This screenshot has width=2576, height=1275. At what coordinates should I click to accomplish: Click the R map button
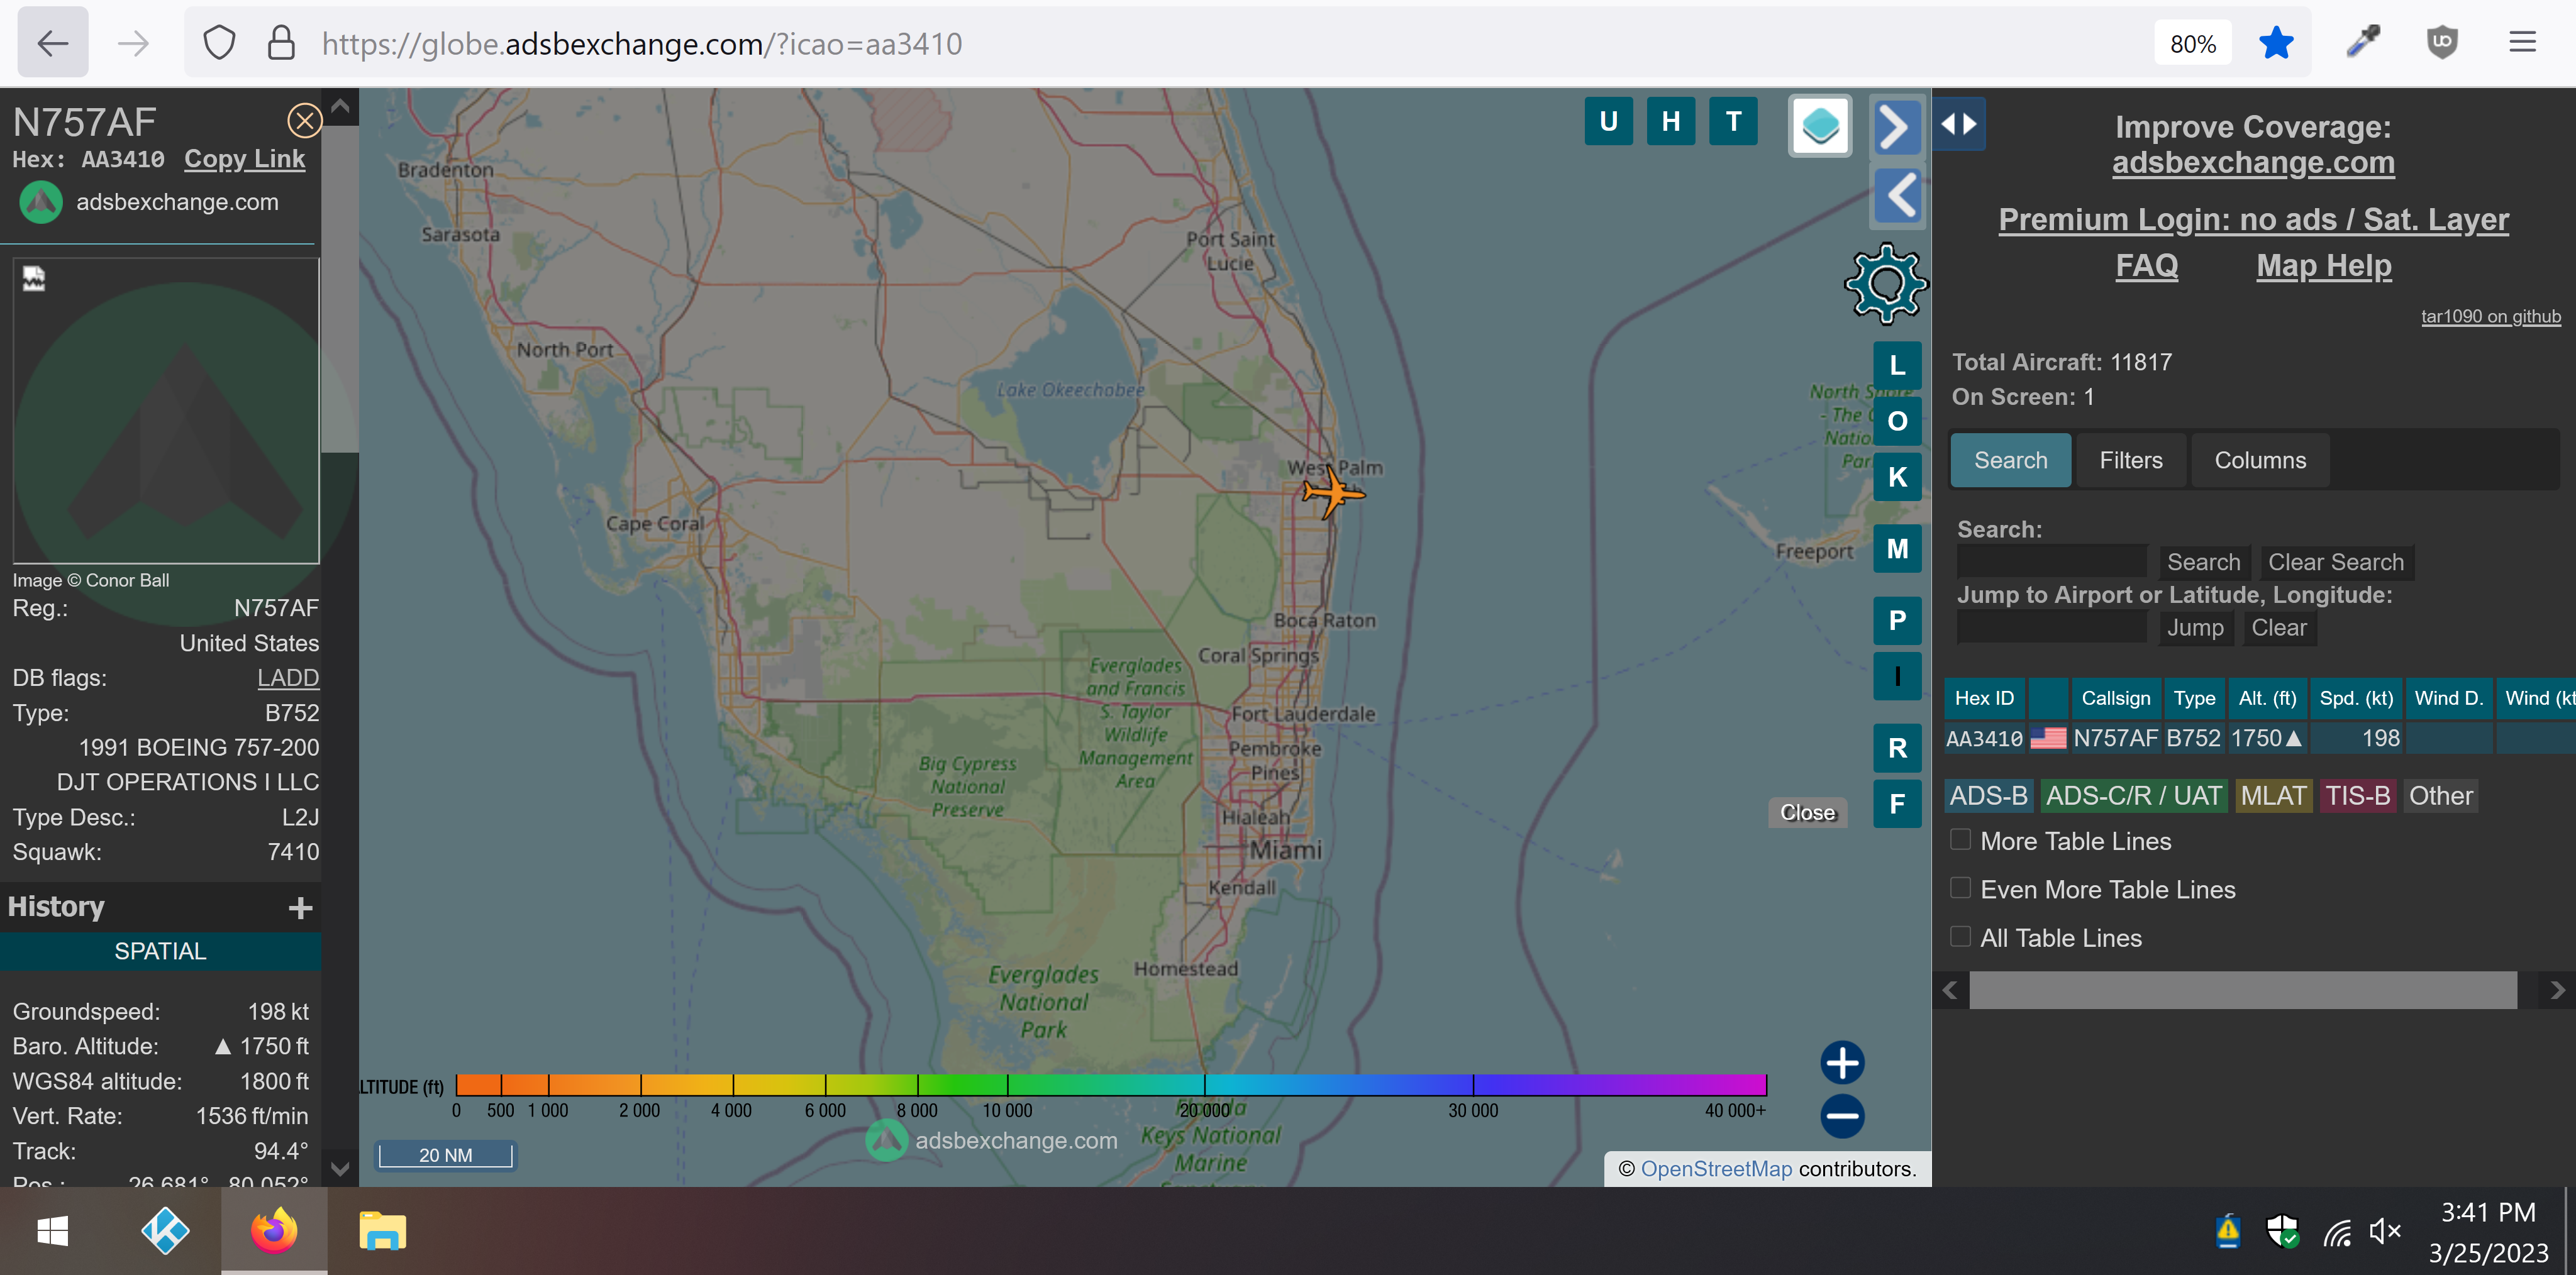point(1897,747)
